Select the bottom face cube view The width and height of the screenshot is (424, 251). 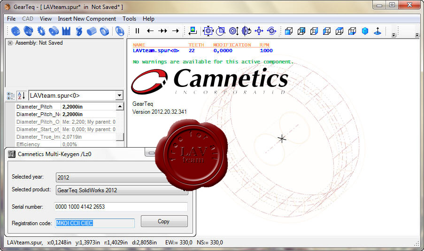[x=352, y=31]
